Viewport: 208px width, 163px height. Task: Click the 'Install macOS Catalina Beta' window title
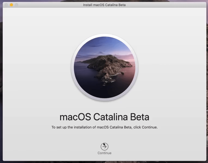[x=104, y=5]
